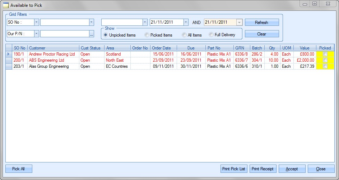Click the Print Pick List button
The width and height of the screenshot is (339, 180).
(x=233, y=169)
